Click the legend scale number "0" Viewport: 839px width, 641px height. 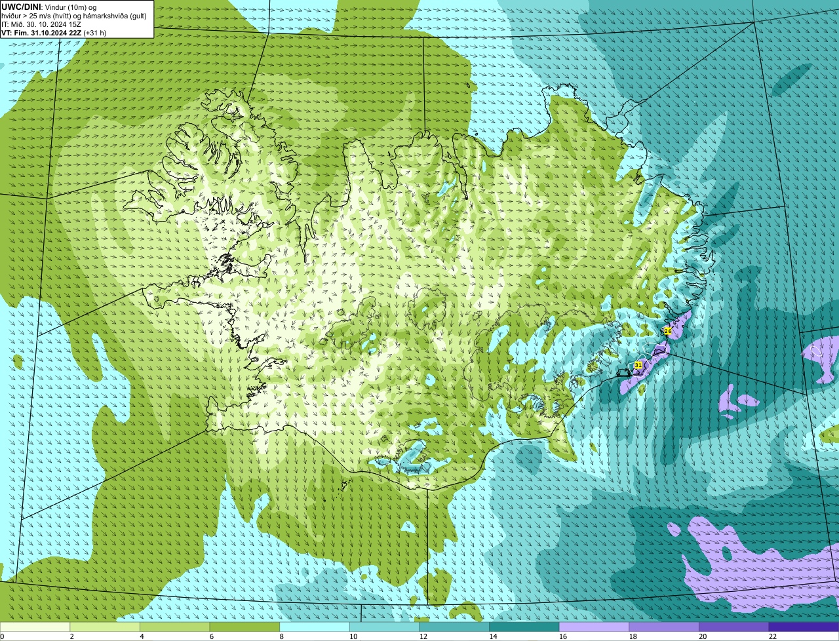point(2,636)
